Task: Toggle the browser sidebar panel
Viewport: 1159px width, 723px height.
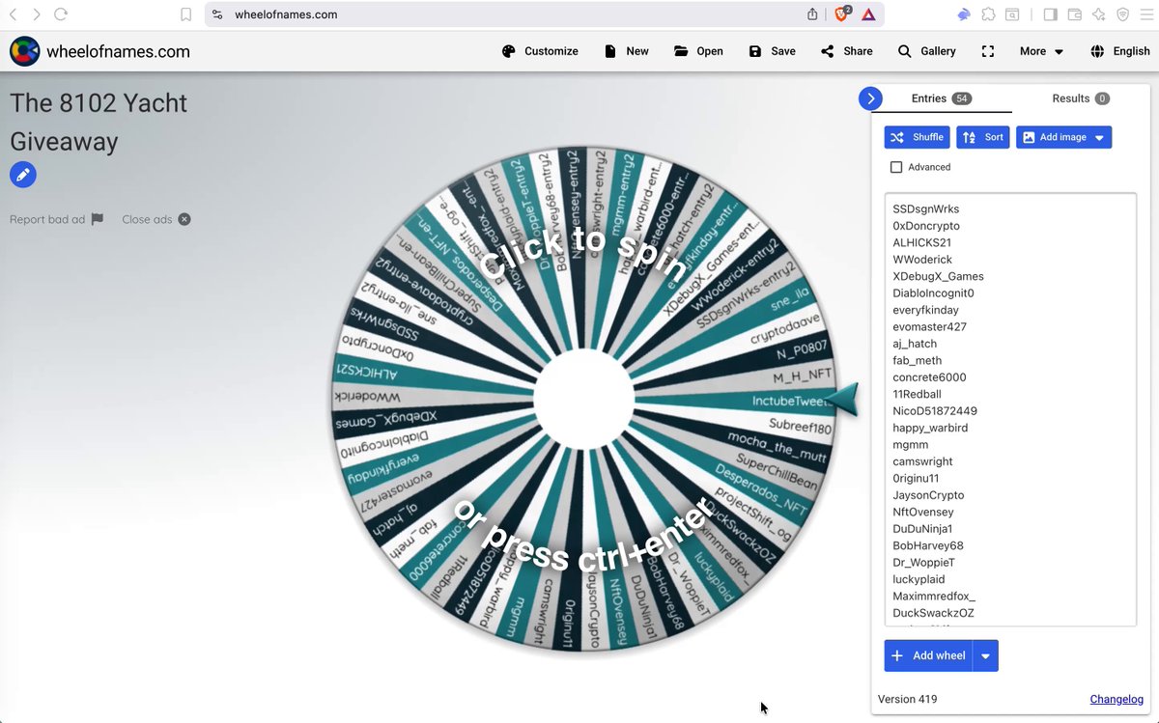Action: click(x=1050, y=14)
